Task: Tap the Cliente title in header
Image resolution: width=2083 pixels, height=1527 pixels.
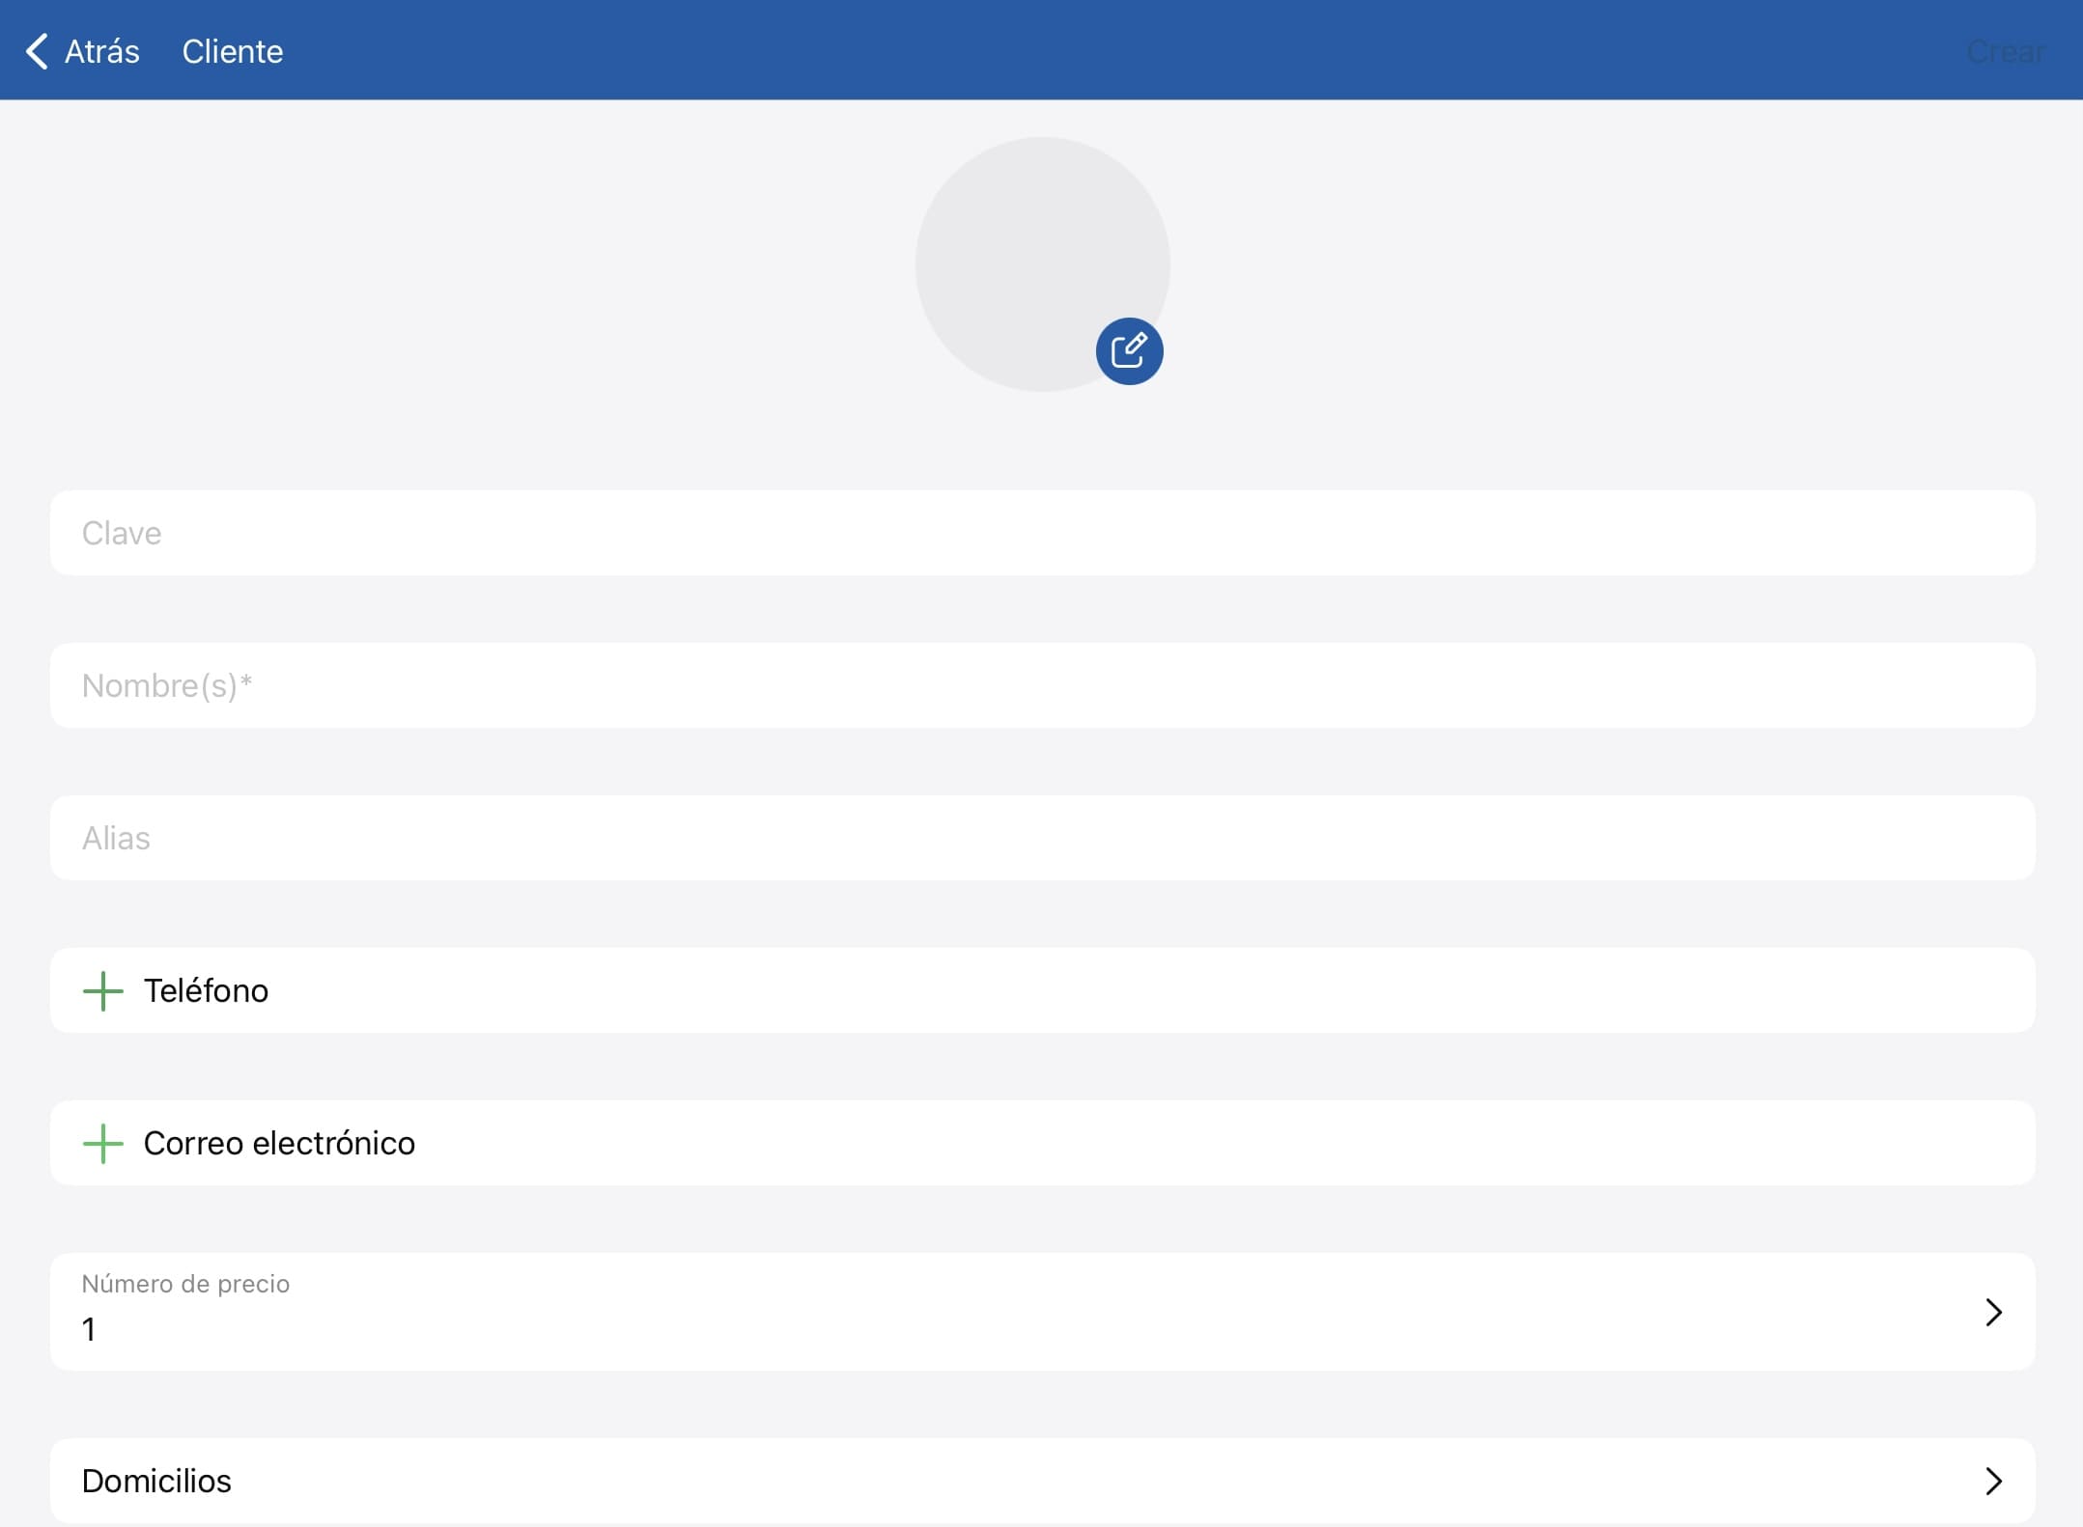Action: click(233, 51)
